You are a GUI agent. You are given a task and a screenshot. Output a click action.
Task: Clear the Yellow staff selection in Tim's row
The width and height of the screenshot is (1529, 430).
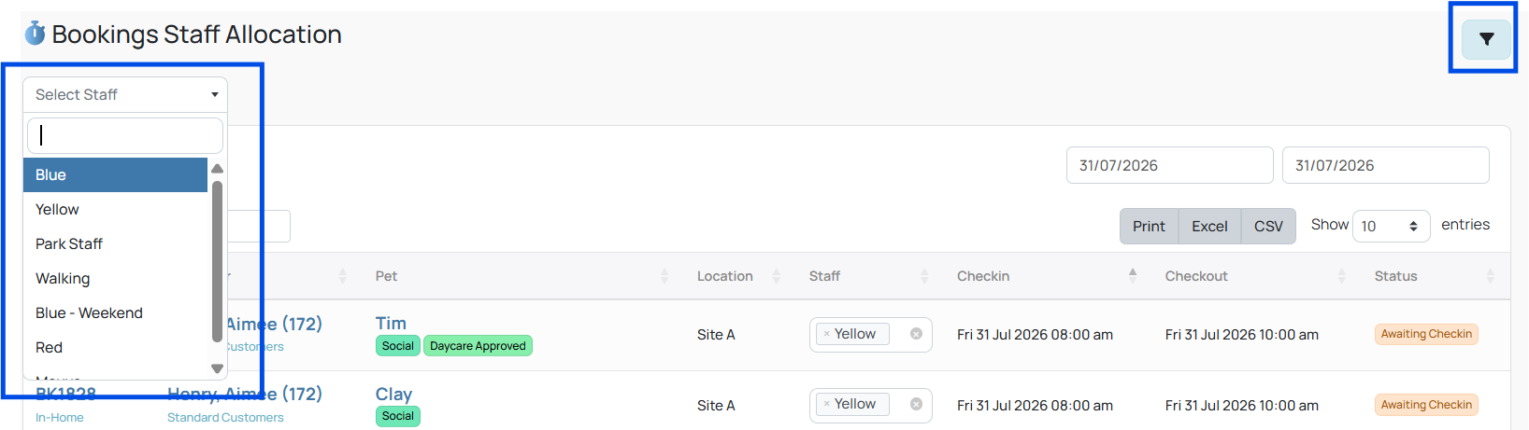(916, 334)
